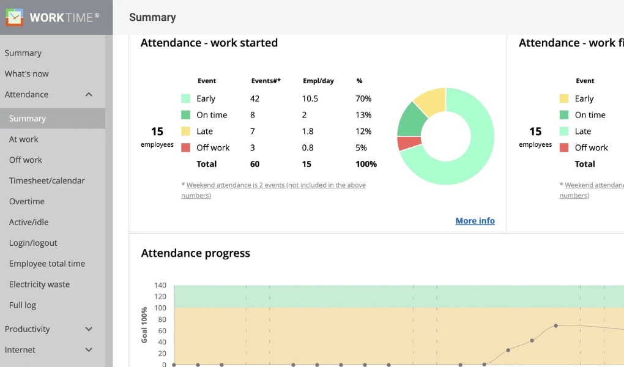Open the Login/logout report
The height and width of the screenshot is (367, 624).
click(33, 243)
